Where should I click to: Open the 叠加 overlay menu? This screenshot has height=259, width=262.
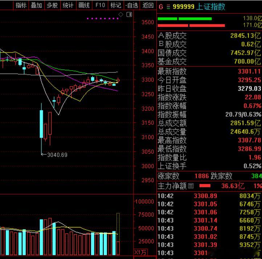(x=36, y=5)
